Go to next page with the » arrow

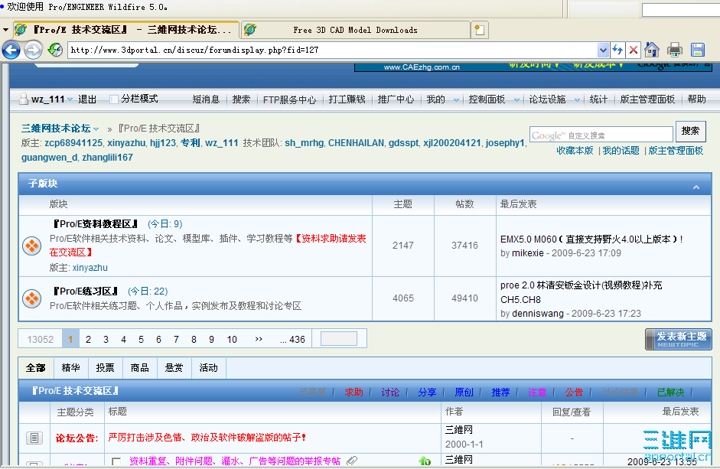[259, 339]
